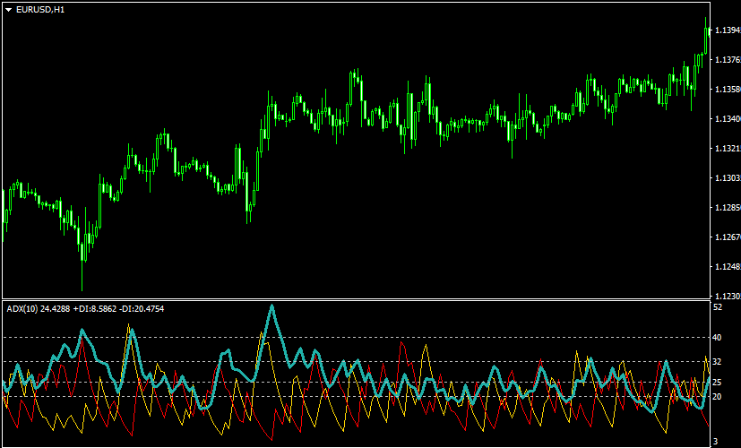The image size is (741, 448).
Task: Click the 20 level on ADX scale
Action: pyautogui.click(x=718, y=397)
